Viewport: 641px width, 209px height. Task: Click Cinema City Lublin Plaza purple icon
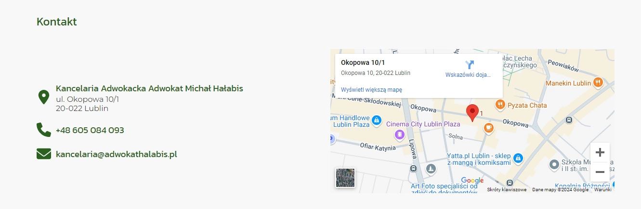[x=399, y=135]
